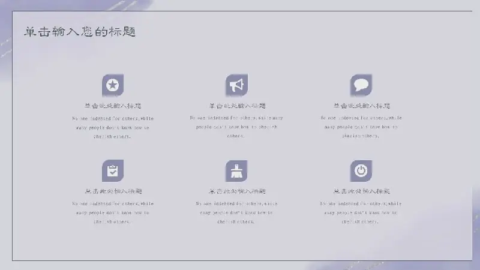Image resolution: width=480 pixels, height=270 pixels.
Task: Click the heading text under the megaphone icon
Action: pos(237,106)
